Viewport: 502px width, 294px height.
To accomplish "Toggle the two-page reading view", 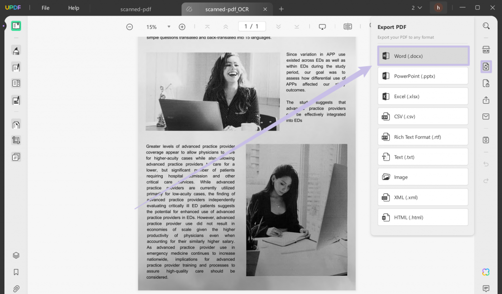I will coord(348,27).
